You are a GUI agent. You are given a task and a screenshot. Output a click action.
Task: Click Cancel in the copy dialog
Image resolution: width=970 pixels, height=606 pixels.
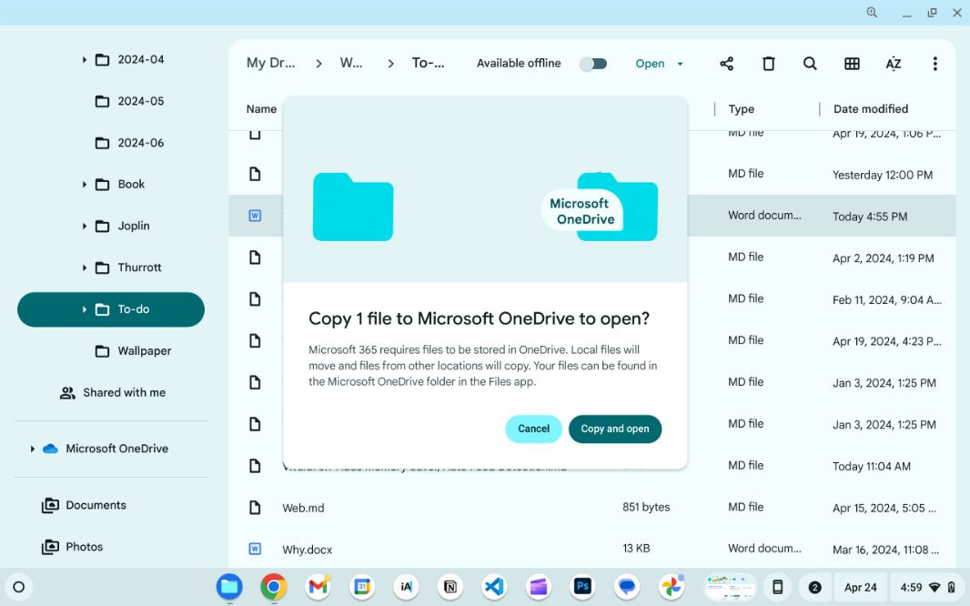[533, 429]
